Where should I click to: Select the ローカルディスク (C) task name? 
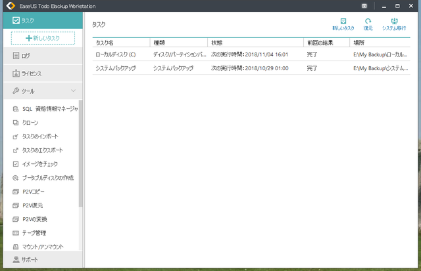(116, 54)
